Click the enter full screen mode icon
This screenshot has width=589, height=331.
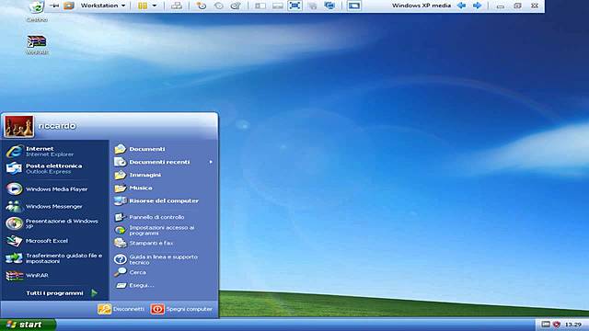[294, 6]
